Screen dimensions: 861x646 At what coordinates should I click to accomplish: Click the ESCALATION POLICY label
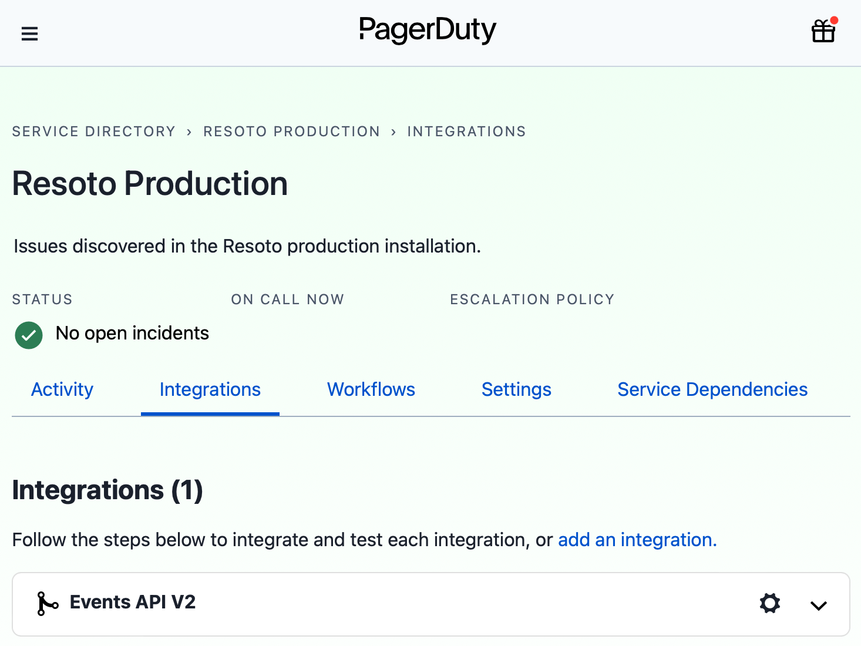532,300
